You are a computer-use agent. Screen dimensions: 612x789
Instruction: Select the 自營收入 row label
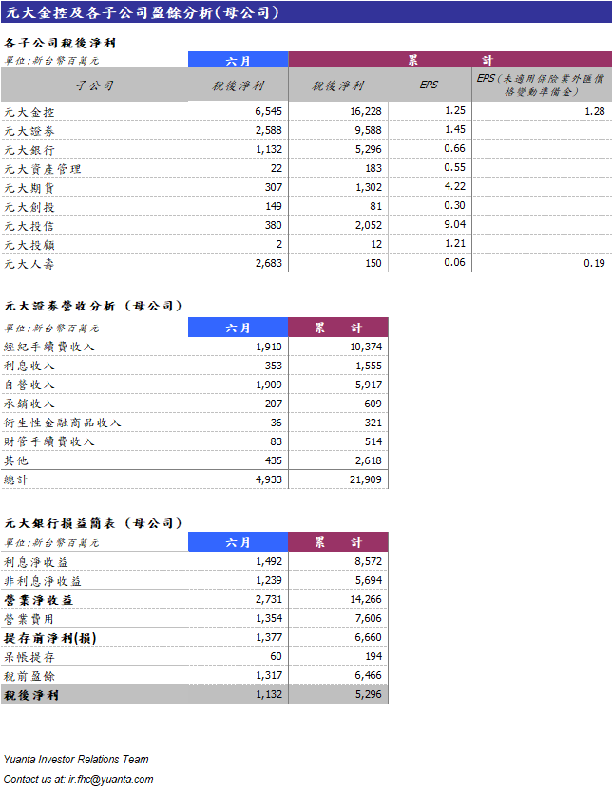[x=29, y=385]
